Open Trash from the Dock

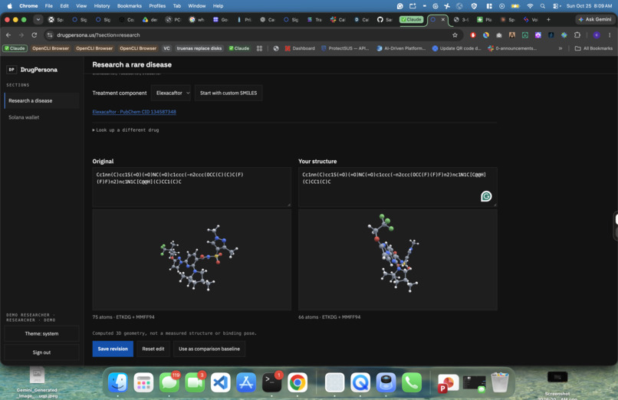click(500, 382)
